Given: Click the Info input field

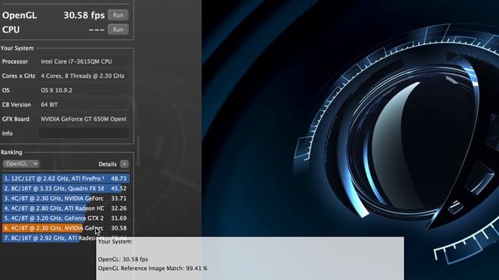Looking at the screenshot, I should pyautogui.click(x=83, y=133).
